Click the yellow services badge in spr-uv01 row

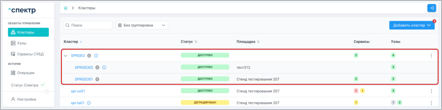pyautogui.click(x=362, y=91)
